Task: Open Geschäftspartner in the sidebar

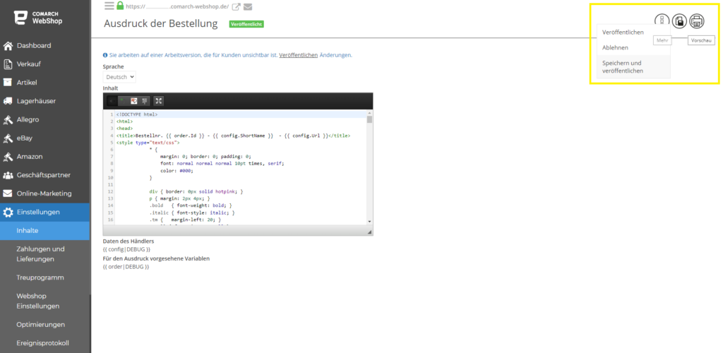Action: coord(45,175)
